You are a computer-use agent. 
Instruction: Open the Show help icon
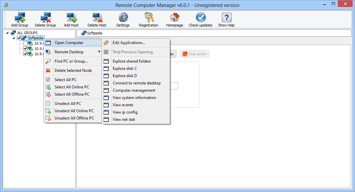pyautogui.click(x=226, y=18)
